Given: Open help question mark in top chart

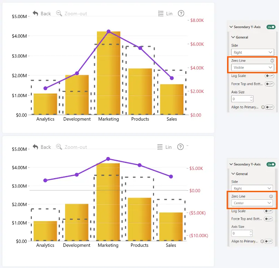Looking at the screenshot, I should [x=181, y=14].
